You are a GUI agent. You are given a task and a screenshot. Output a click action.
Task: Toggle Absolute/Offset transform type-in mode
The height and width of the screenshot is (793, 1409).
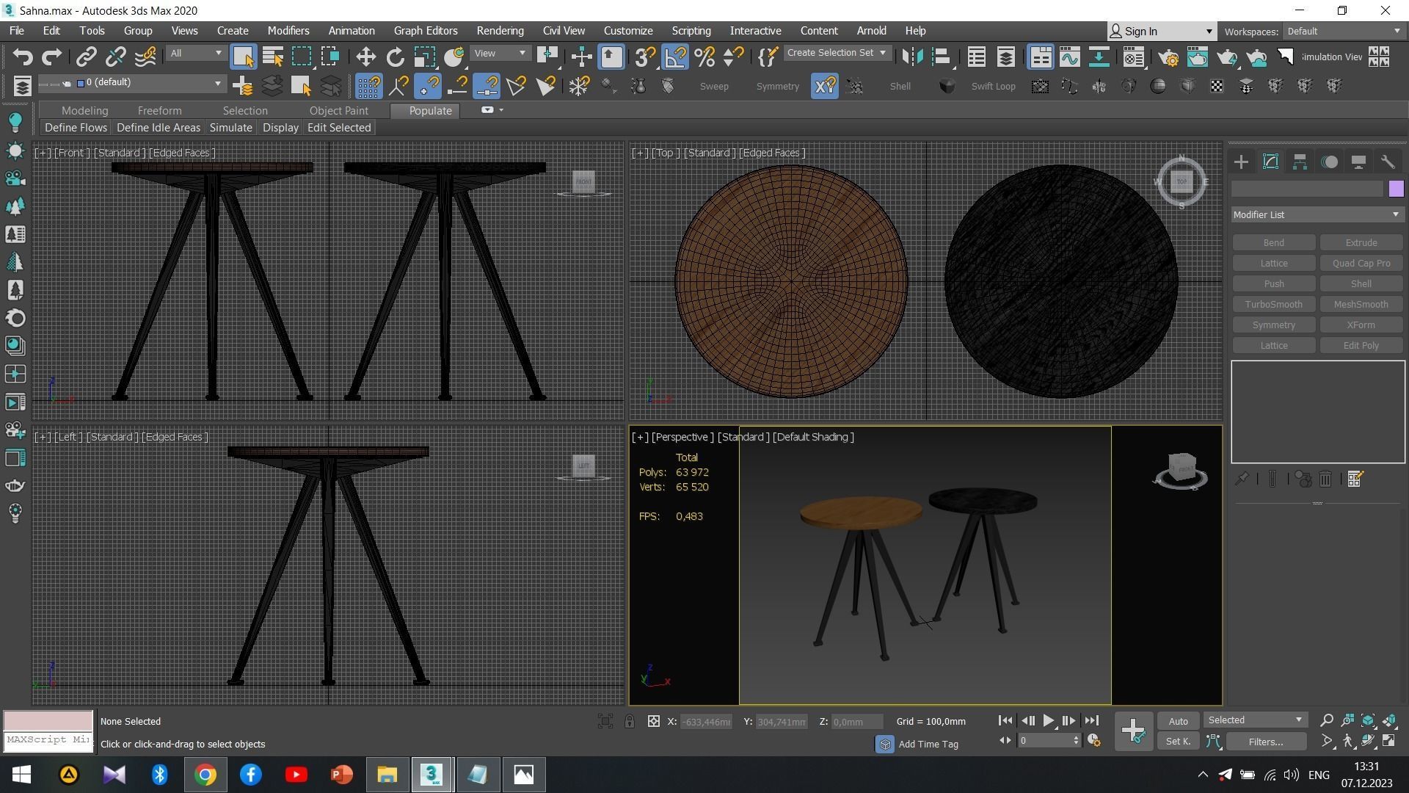(x=653, y=721)
